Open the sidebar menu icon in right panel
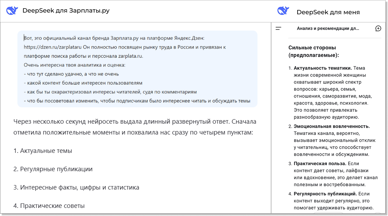This screenshot has width=388, height=216. coord(278,29)
